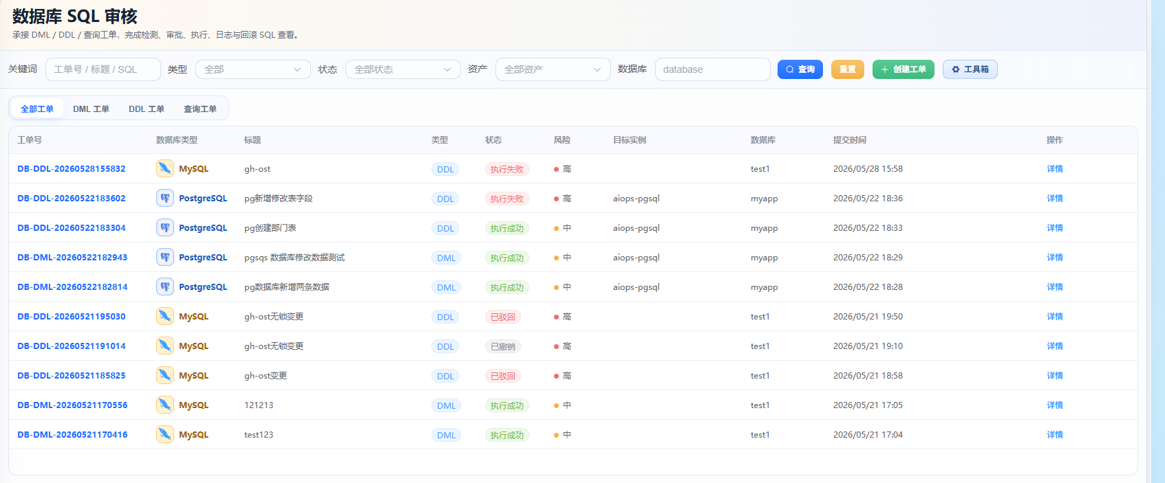Click title pg数据库新增两条数据
This screenshot has width=1165, height=483.
point(286,287)
